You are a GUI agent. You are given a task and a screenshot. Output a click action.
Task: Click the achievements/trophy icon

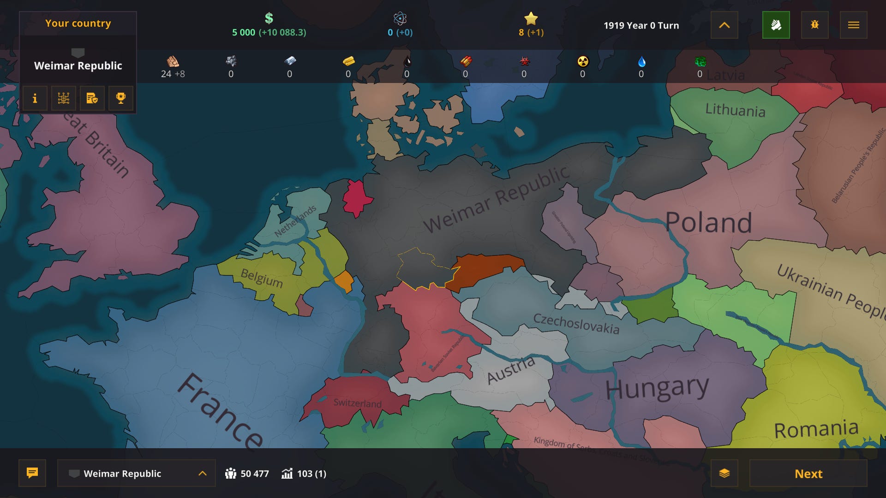point(120,97)
